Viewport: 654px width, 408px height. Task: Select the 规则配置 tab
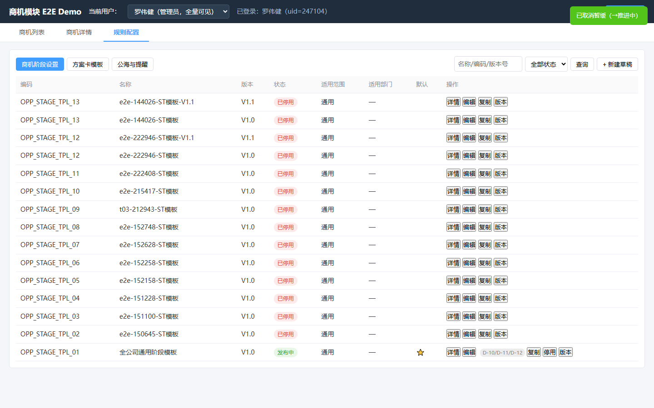126,32
